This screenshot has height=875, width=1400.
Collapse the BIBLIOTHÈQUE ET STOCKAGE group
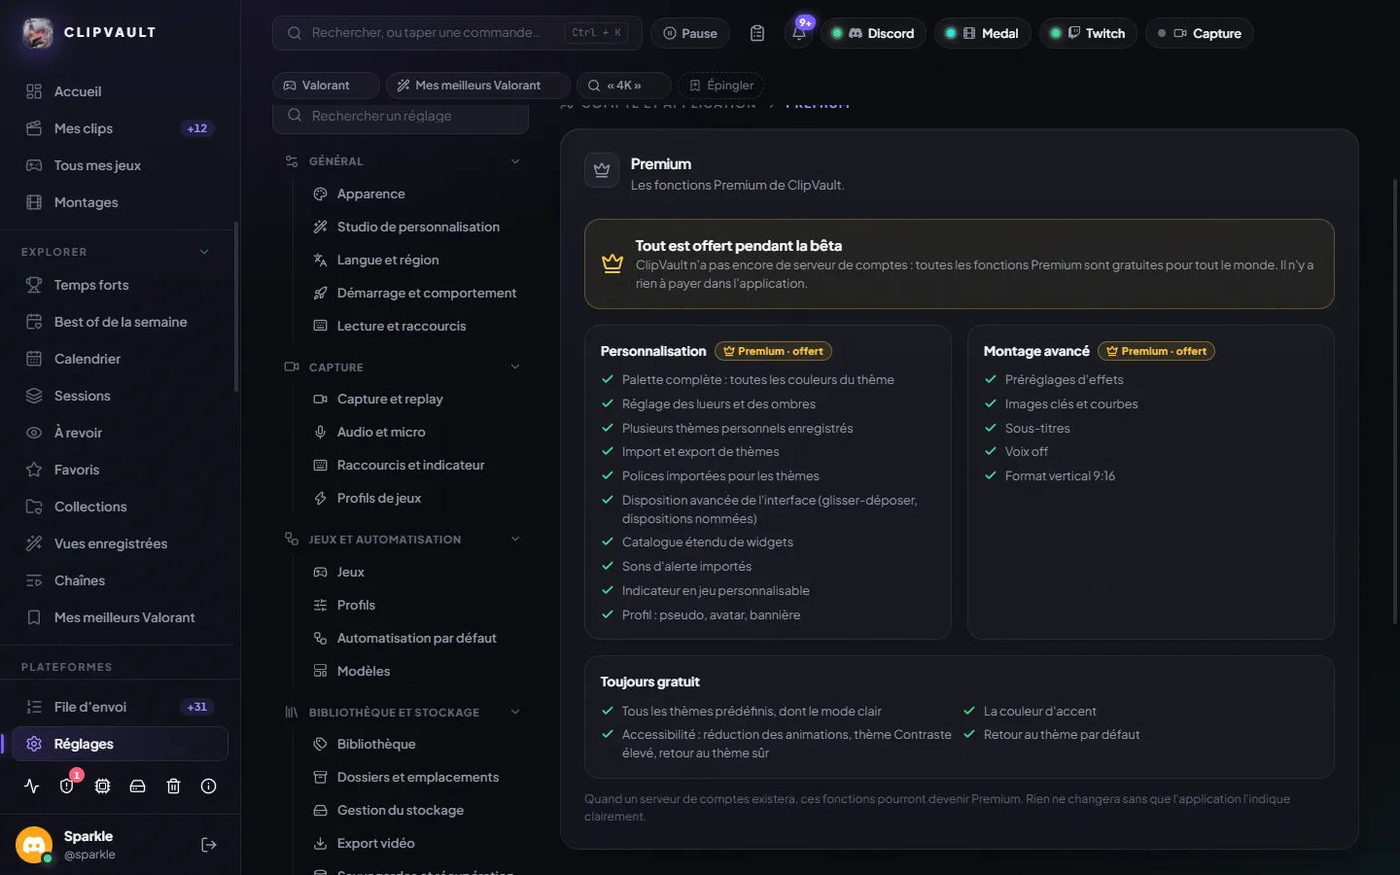(x=515, y=713)
